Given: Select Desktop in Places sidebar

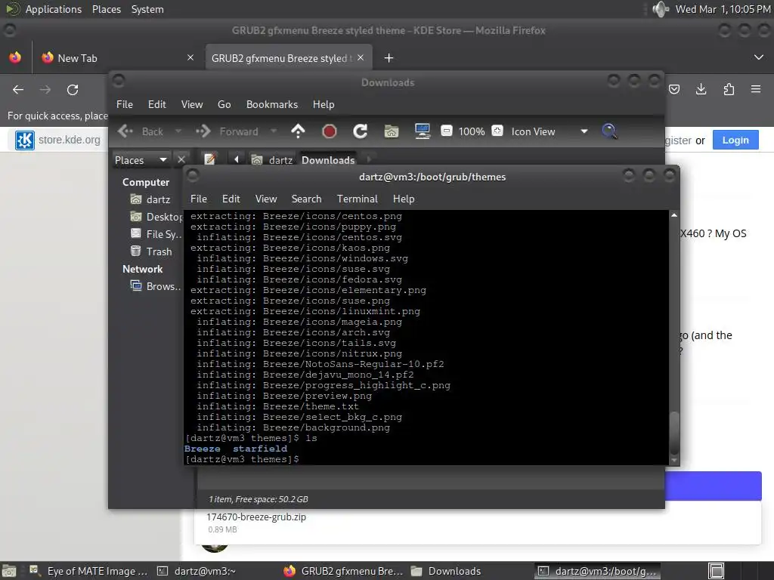Looking at the screenshot, I should click(156, 217).
